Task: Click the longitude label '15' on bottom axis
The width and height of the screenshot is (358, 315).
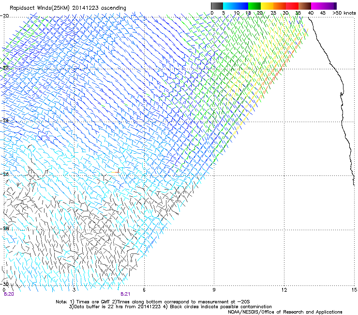Action: pos(354,290)
